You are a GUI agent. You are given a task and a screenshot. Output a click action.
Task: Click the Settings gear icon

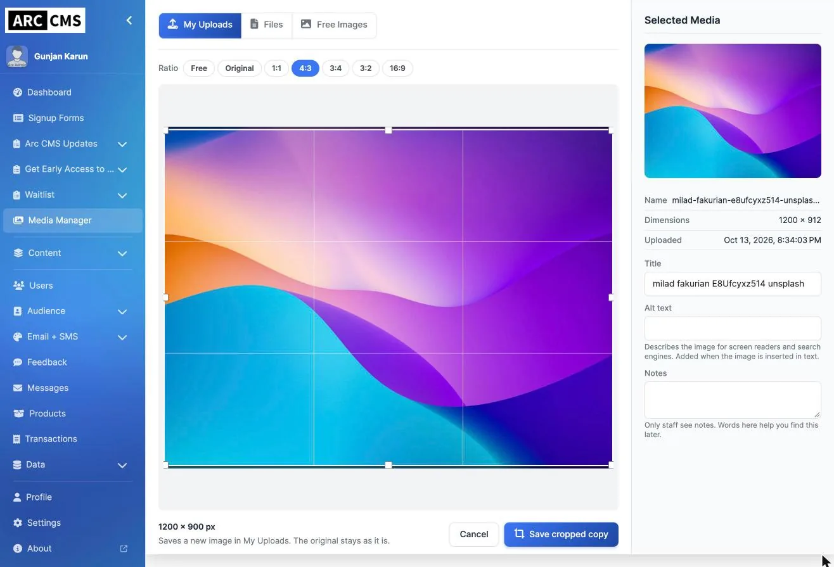(x=17, y=523)
